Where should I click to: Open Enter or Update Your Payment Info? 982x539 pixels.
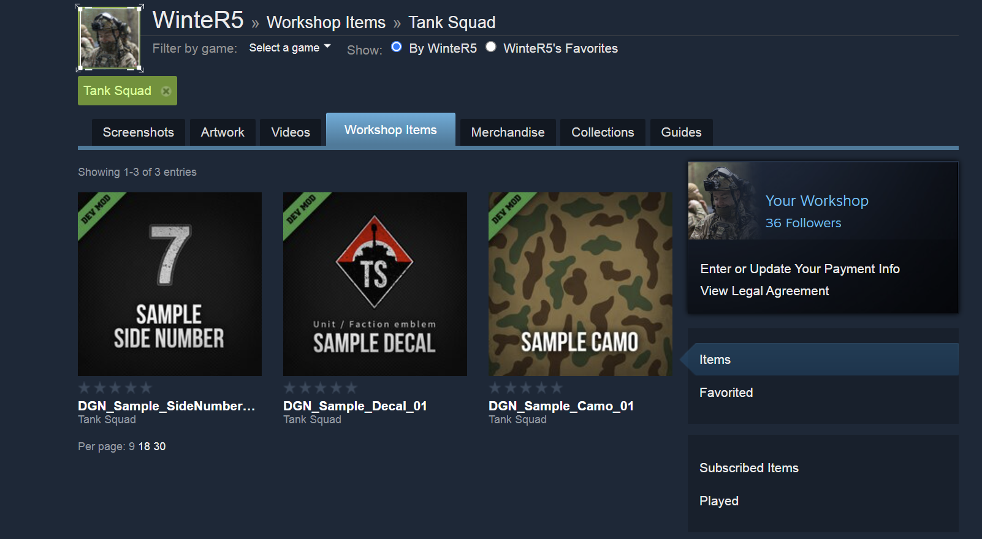click(x=800, y=269)
